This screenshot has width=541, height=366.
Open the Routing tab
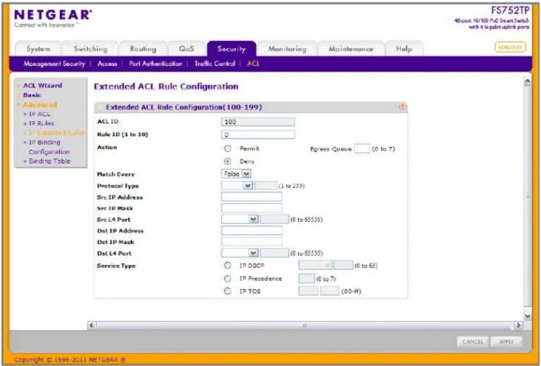pos(143,48)
